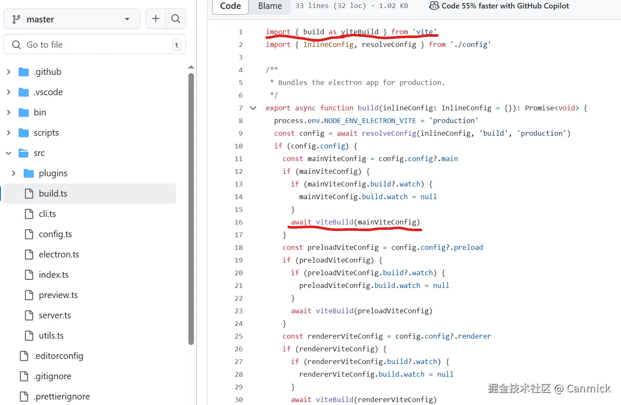Open .prettierignore file
This screenshot has width=621, height=405.
pos(62,397)
